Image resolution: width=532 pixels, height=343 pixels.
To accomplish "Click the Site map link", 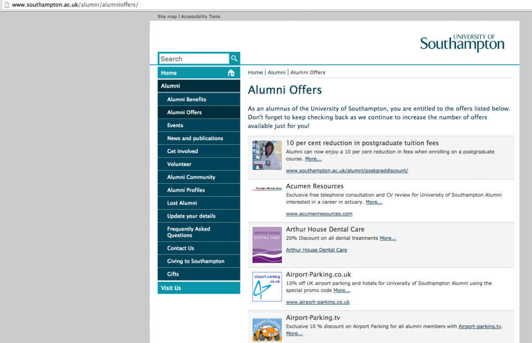I will [x=167, y=16].
